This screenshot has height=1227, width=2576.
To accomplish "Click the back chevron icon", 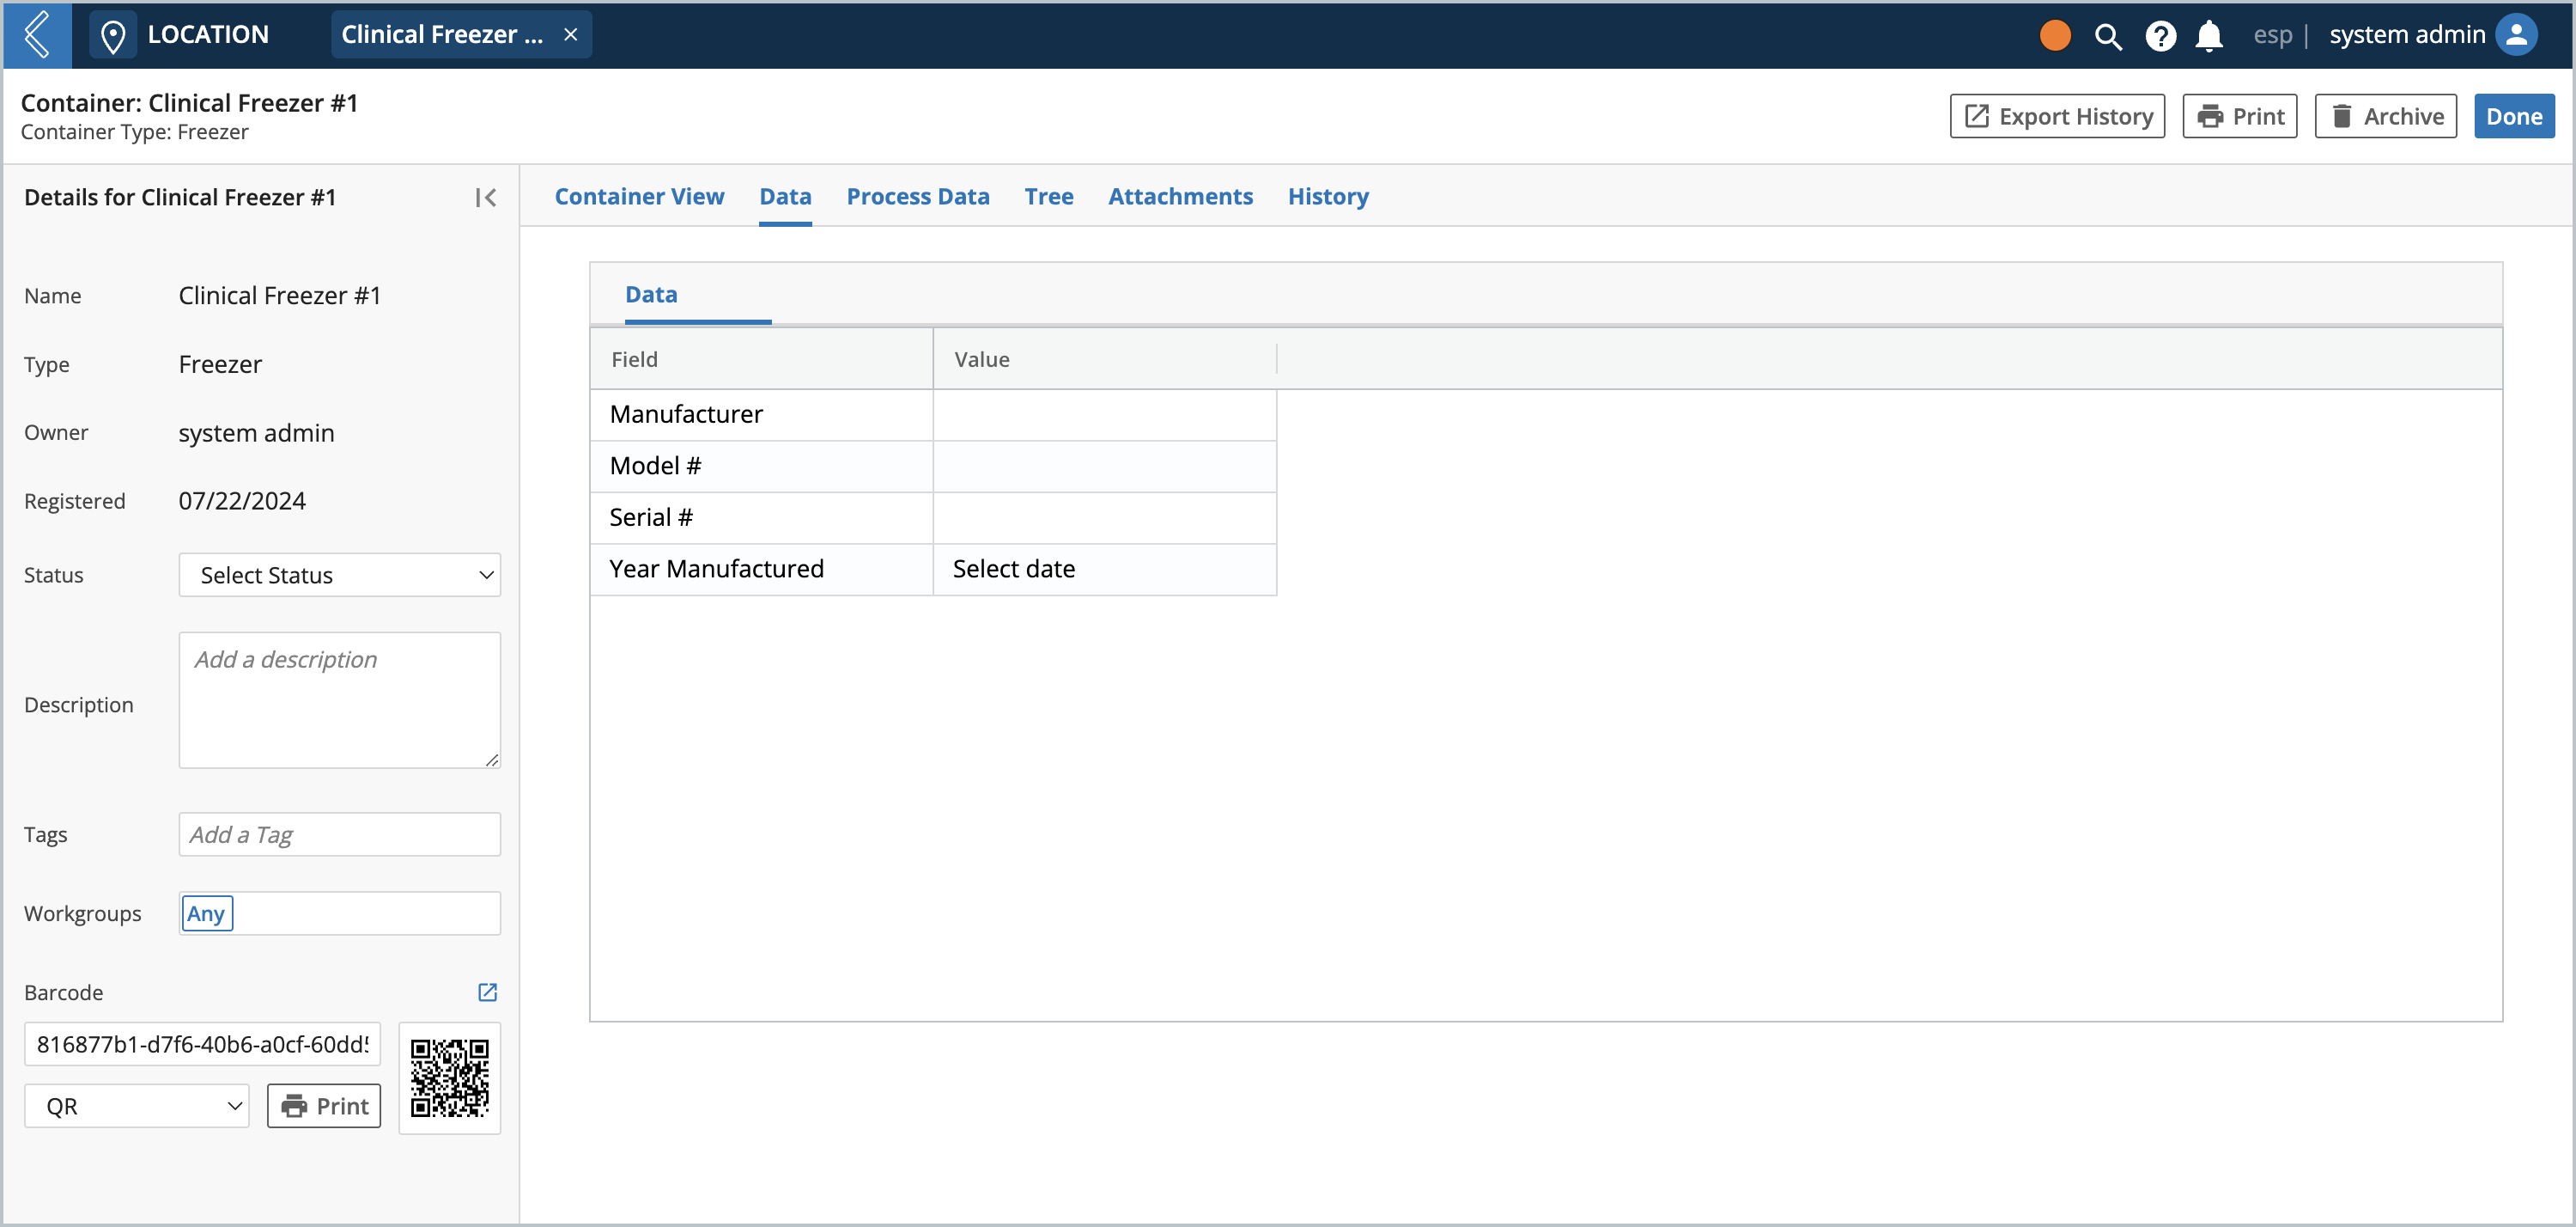I will (x=37, y=35).
